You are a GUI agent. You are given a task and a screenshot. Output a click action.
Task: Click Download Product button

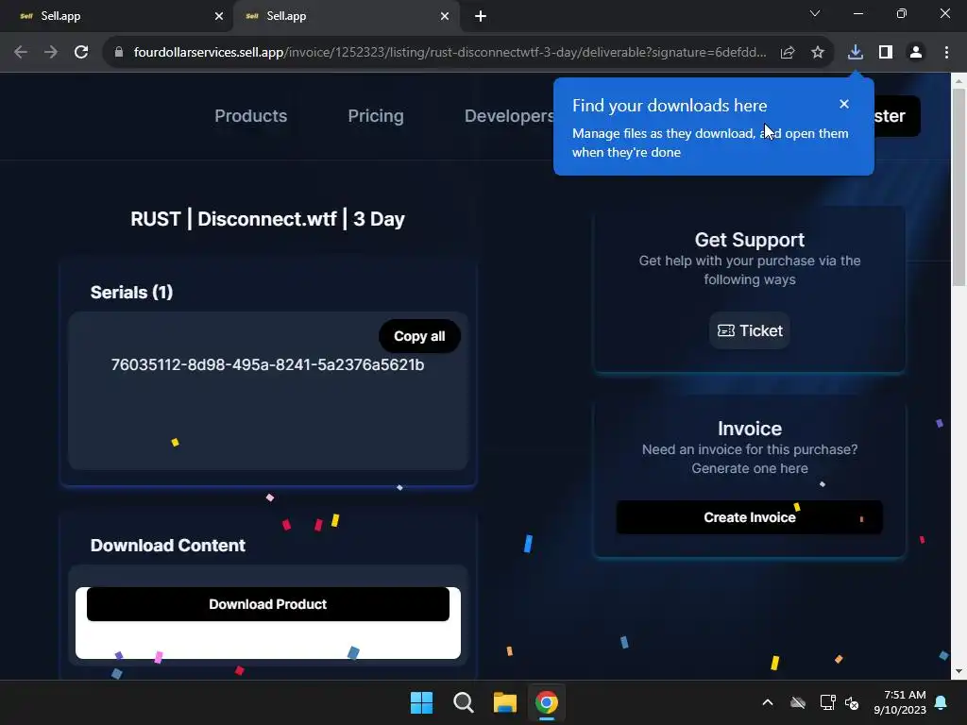click(x=268, y=604)
